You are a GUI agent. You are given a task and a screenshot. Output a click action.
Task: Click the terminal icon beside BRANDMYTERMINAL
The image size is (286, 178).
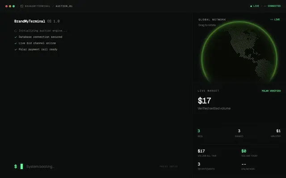pyautogui.click(x=22, y=6)
